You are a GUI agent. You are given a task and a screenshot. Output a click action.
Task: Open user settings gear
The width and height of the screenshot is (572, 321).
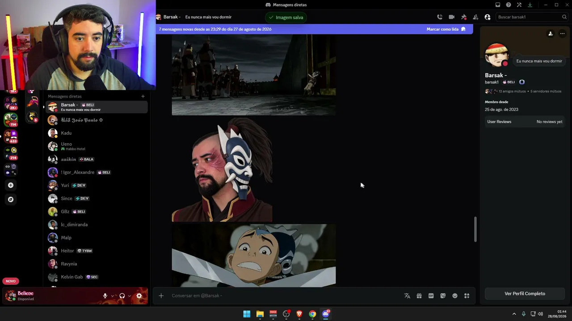(139, 296)
